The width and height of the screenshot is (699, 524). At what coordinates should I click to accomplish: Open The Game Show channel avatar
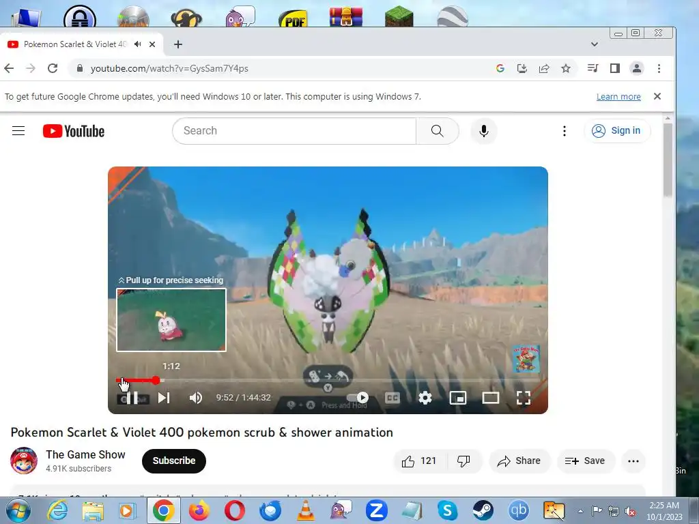(24, 461)
